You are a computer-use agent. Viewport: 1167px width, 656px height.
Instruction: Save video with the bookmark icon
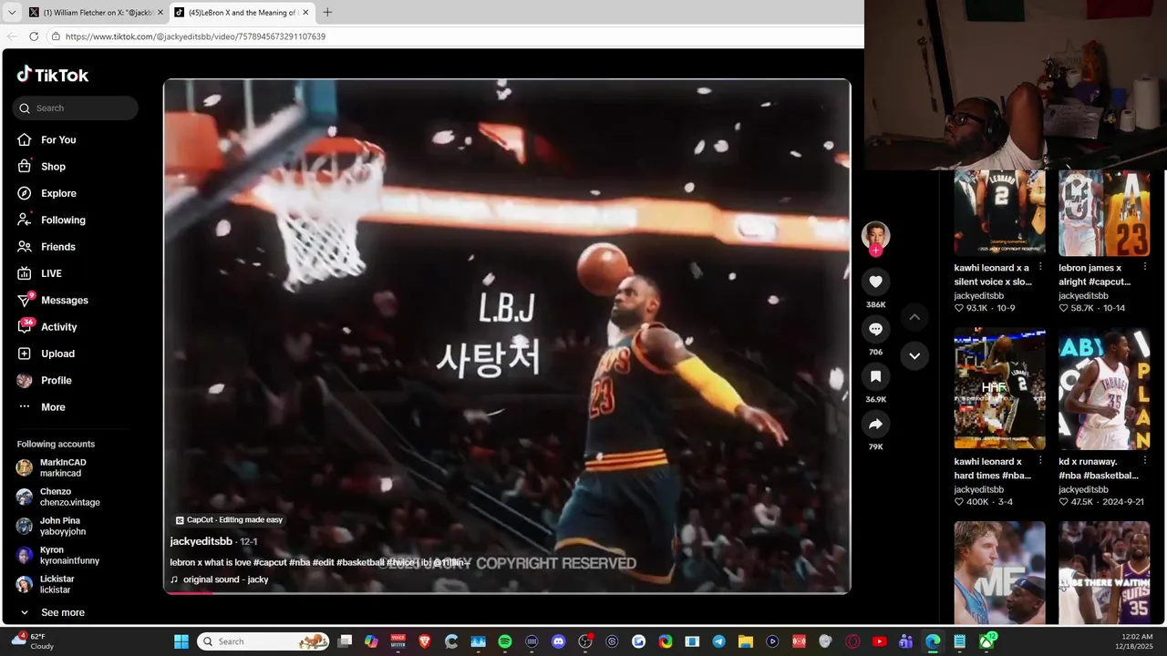pyautogui.click(x=875, y=376)
